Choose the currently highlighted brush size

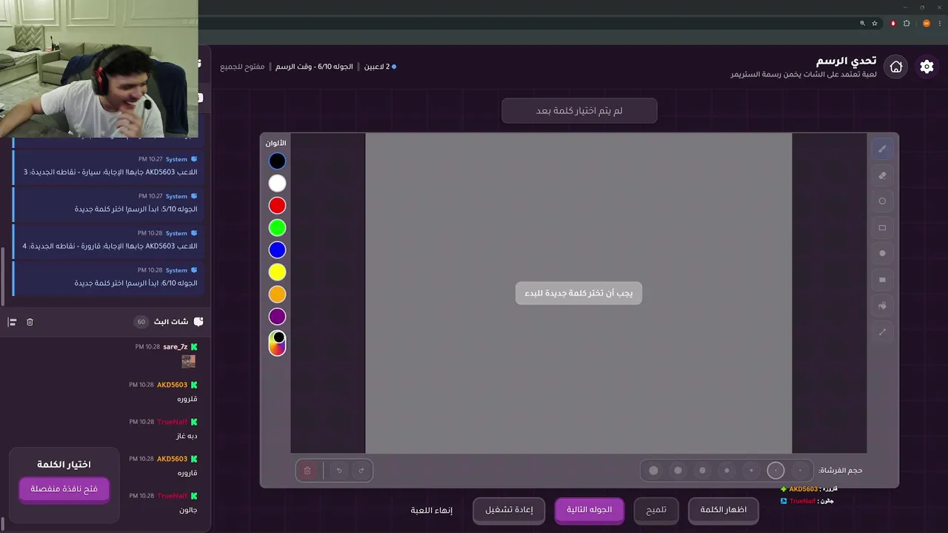[x=775, y=470]
